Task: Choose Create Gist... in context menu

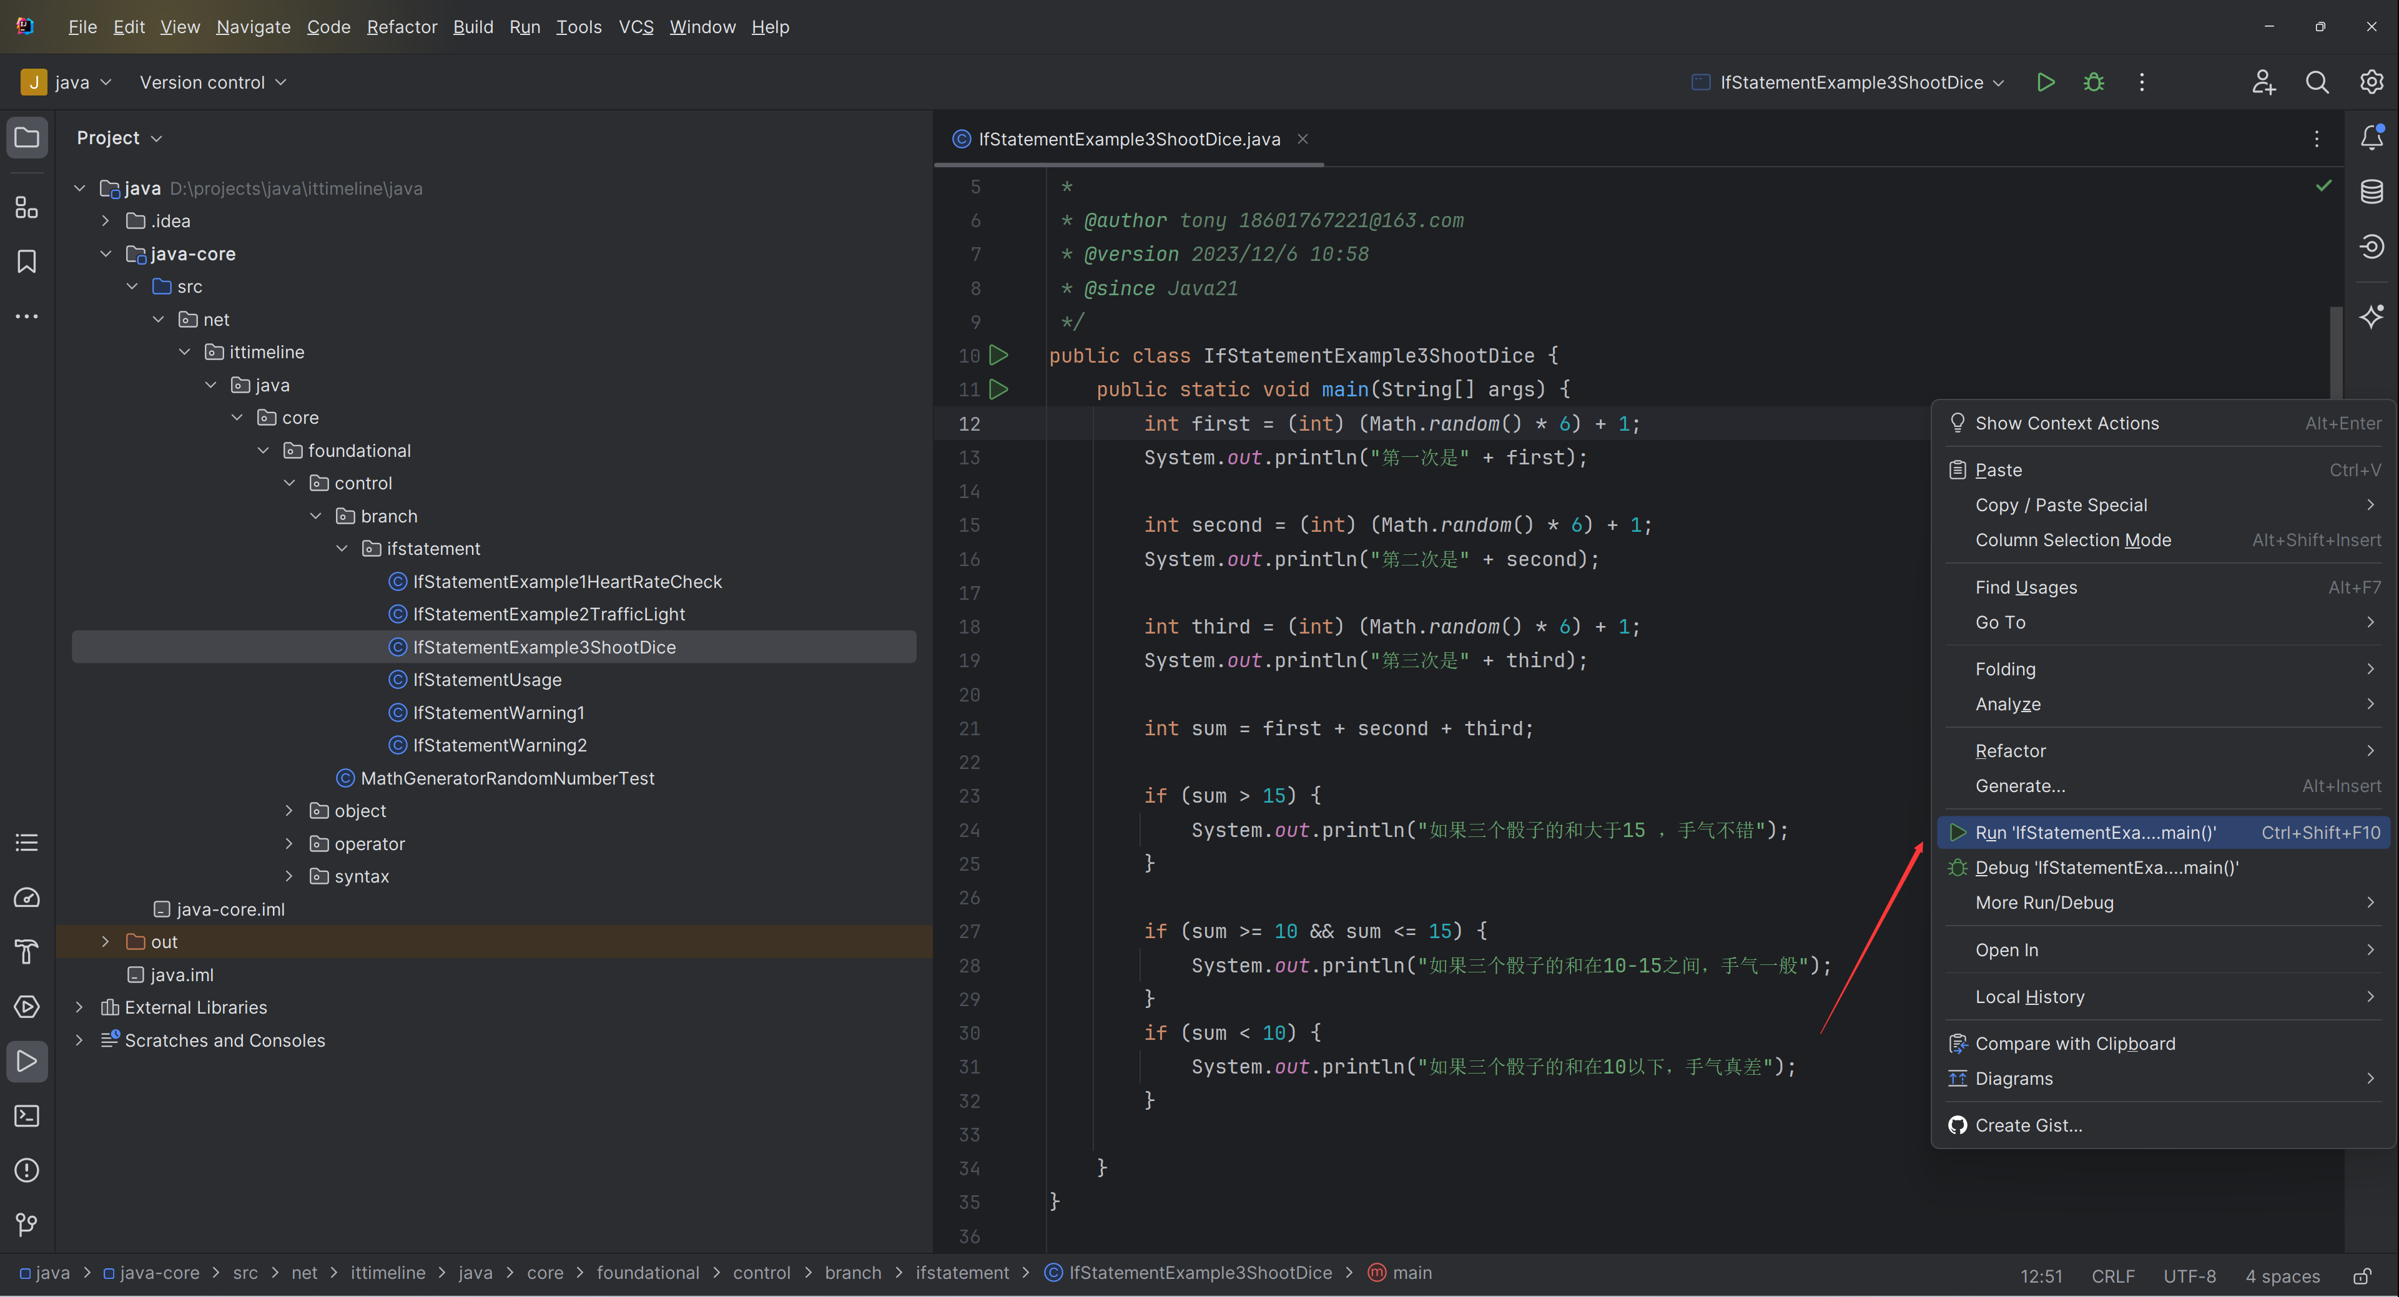Action: point(2162,1126)
